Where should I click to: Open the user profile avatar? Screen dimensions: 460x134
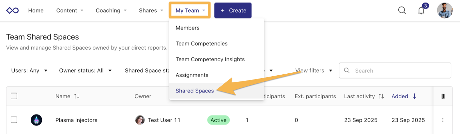point(445,10)
